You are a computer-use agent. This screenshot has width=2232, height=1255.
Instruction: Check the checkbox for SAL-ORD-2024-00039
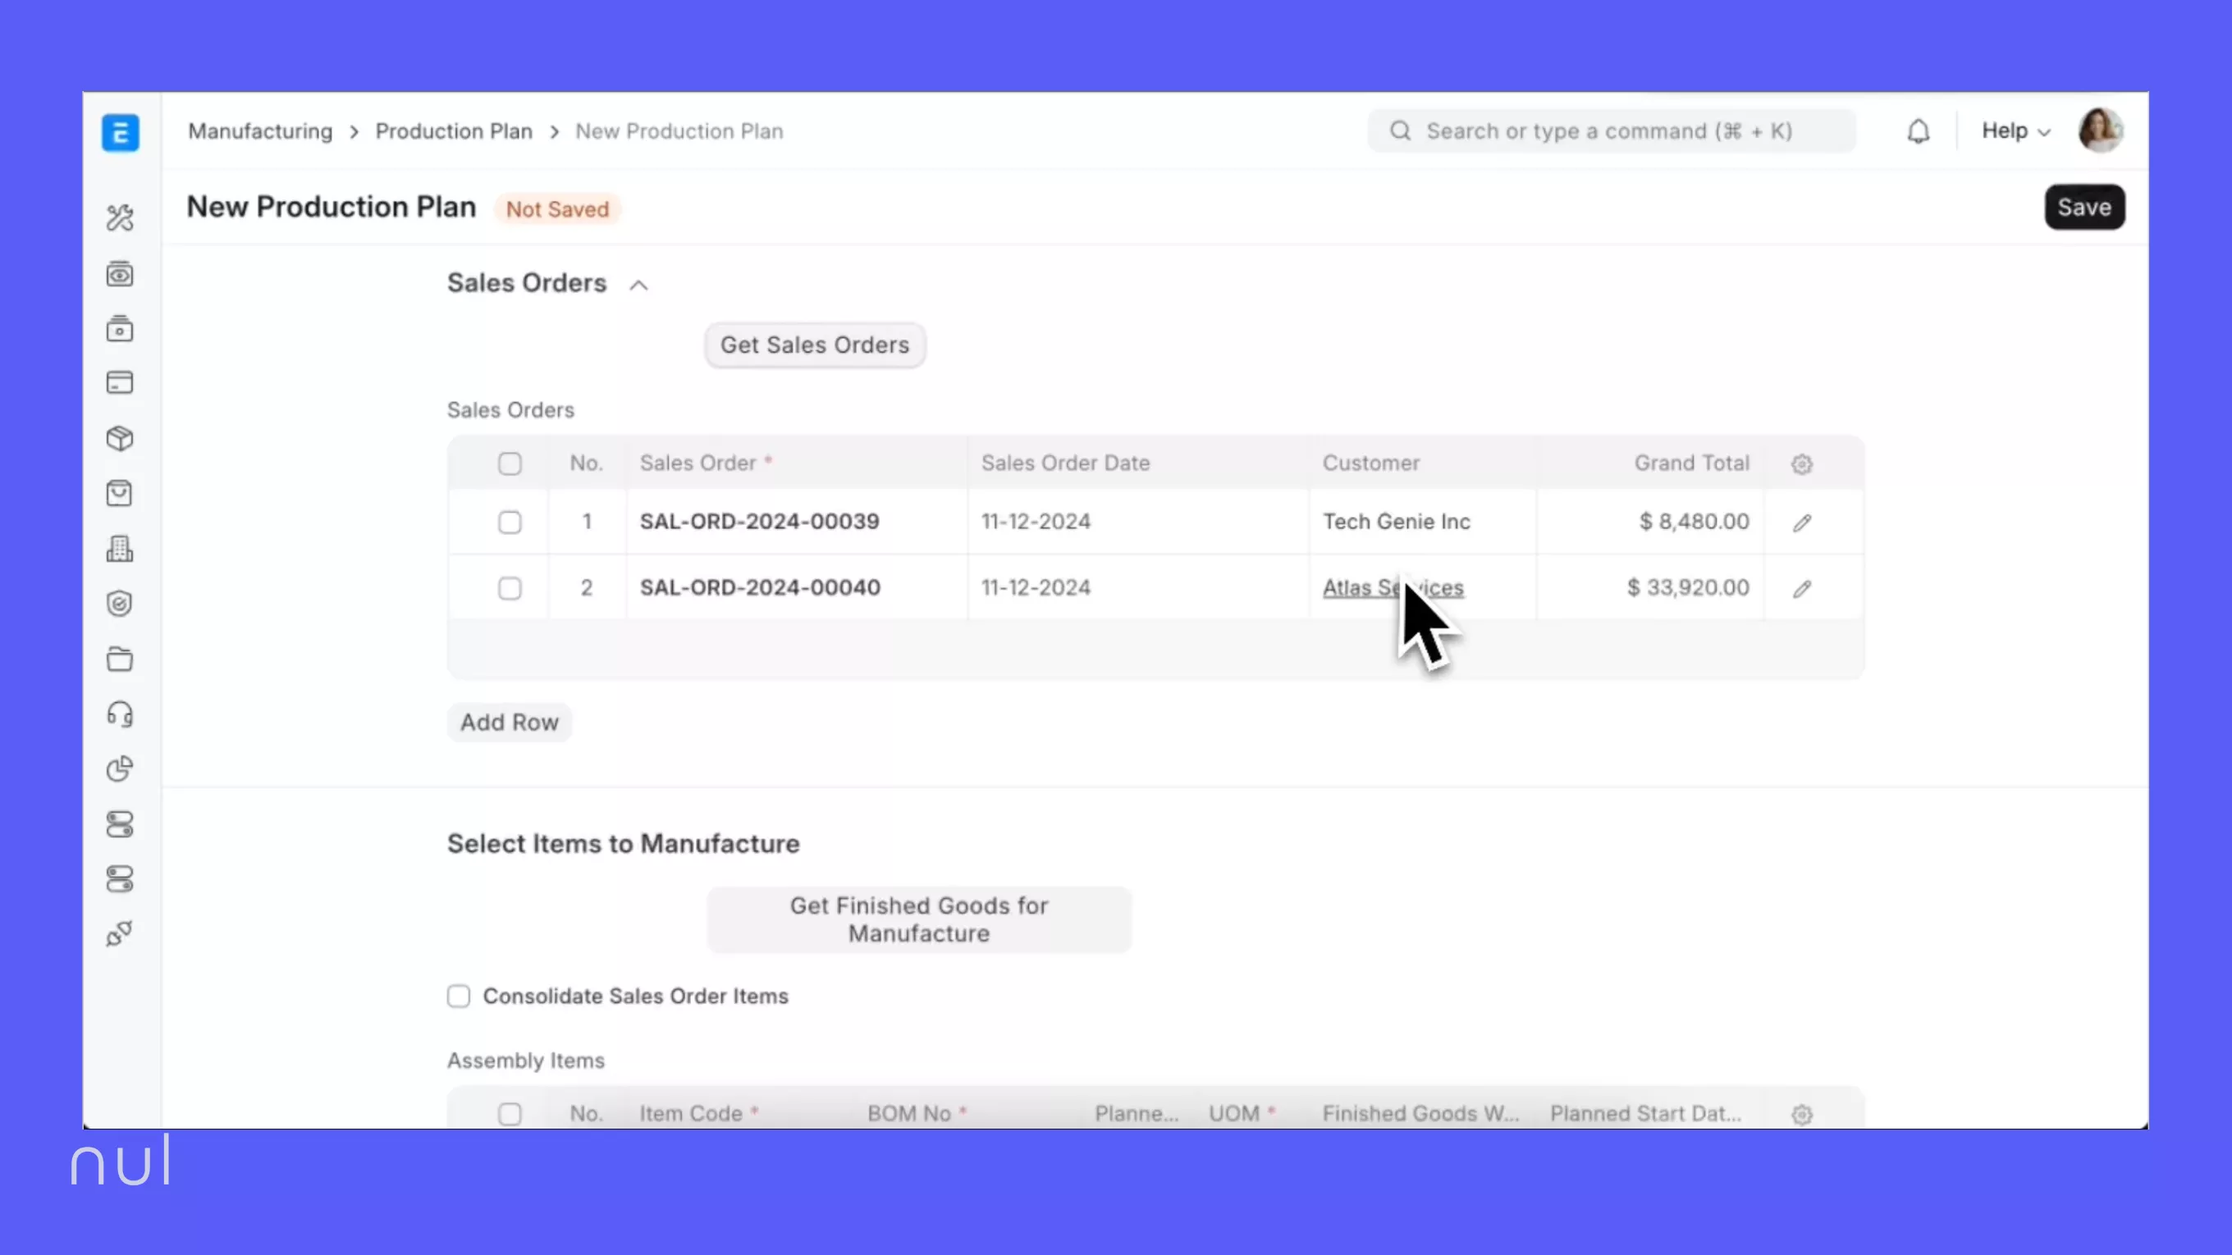510,522
